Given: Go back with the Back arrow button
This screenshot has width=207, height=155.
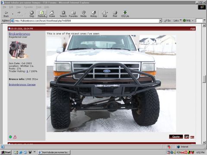Looking at the screenshot, I should pos(6,14).
